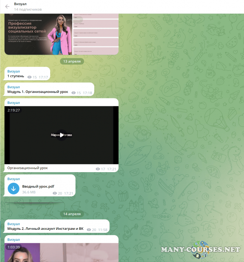Click the eye icon beside Модуль 2 message

[89, 229]
